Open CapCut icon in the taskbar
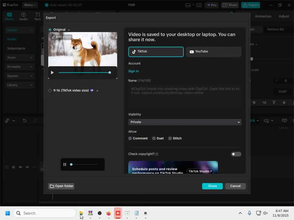Image resolution: width=294 pixels, height=220 pixels. (x=146, y=213)
